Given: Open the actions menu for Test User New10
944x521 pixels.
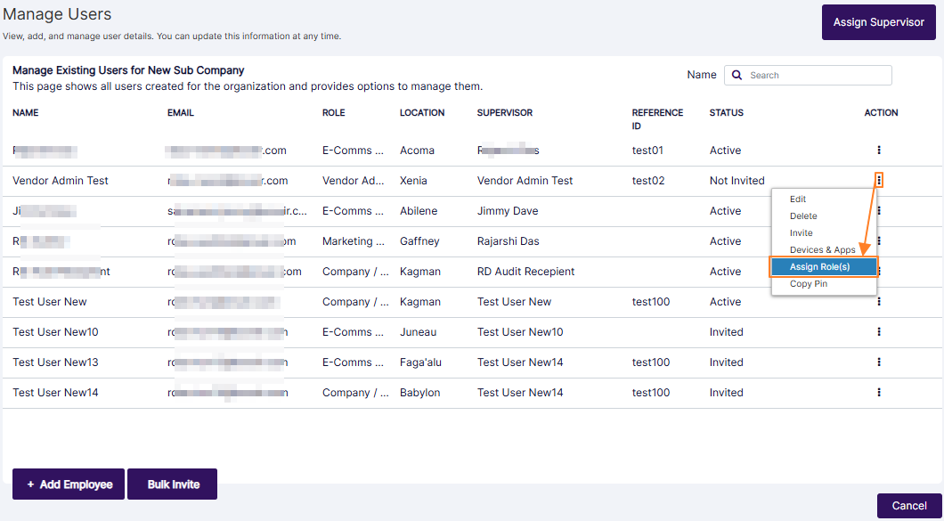Looking at the screenshot, I should [878, 332].
